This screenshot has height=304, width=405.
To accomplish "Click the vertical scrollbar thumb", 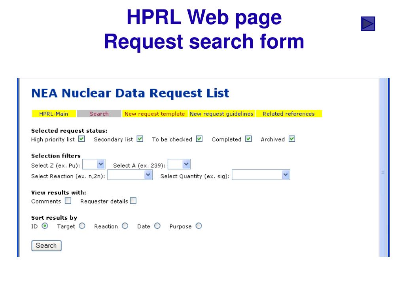I will click(383, 167).
